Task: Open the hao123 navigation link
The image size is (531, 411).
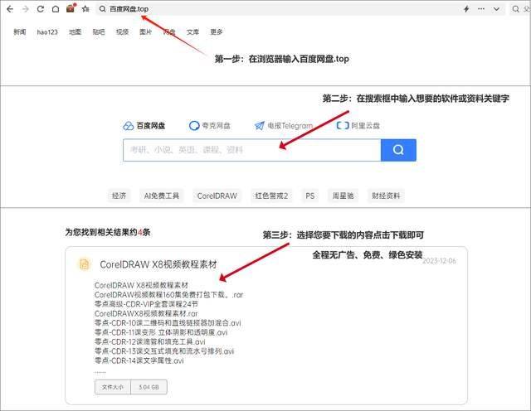Action: point(47,31)
